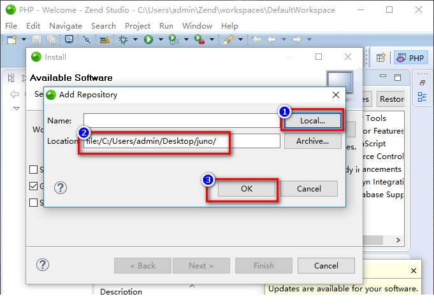Image resolution: width=434 pixels, height=306 pixels.
Task: Open the Search menu
Action: (103, 26)
